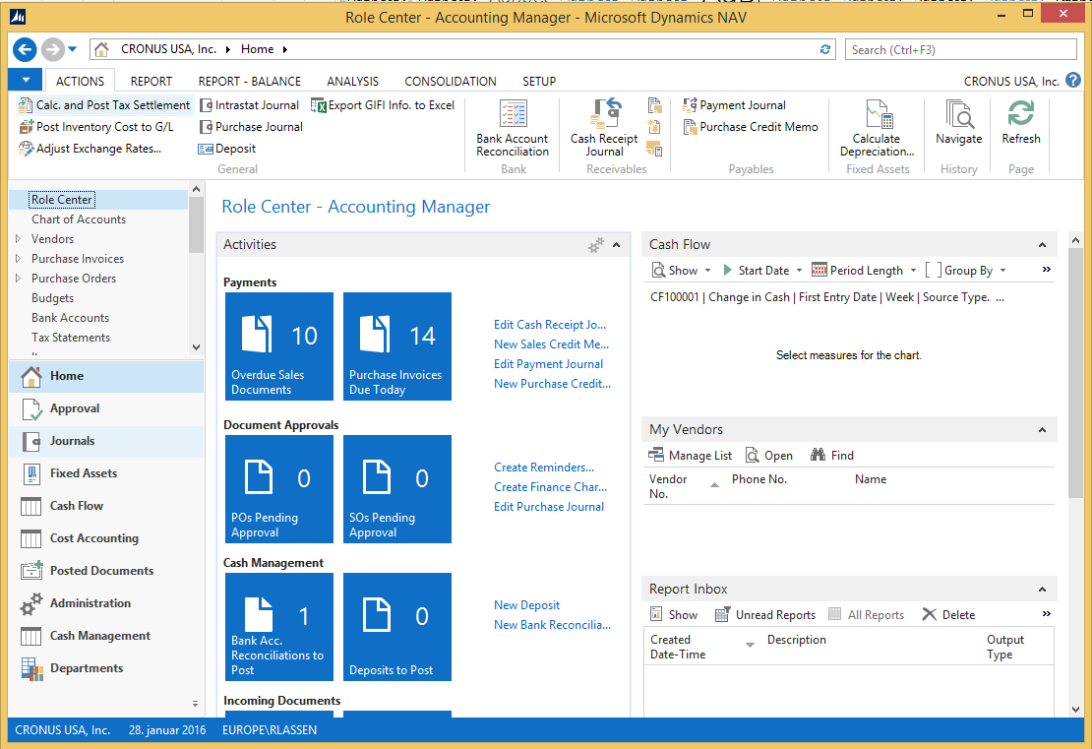This screenshot has height=749, width=1092.
Task: Select Chart of Accounts in navigation tree
Action: click(79, 219)
